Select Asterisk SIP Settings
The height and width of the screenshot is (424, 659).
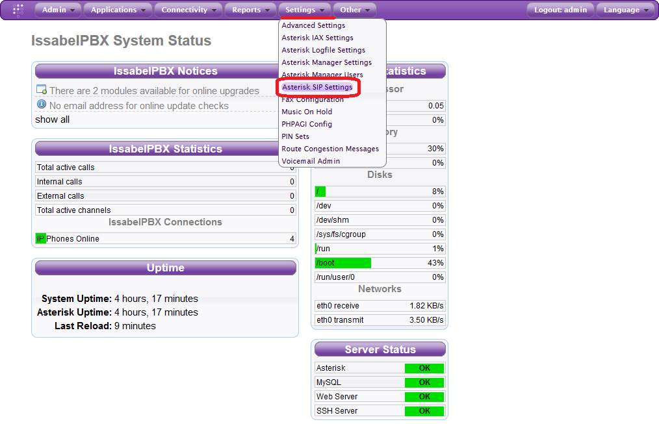click(317, 87)
